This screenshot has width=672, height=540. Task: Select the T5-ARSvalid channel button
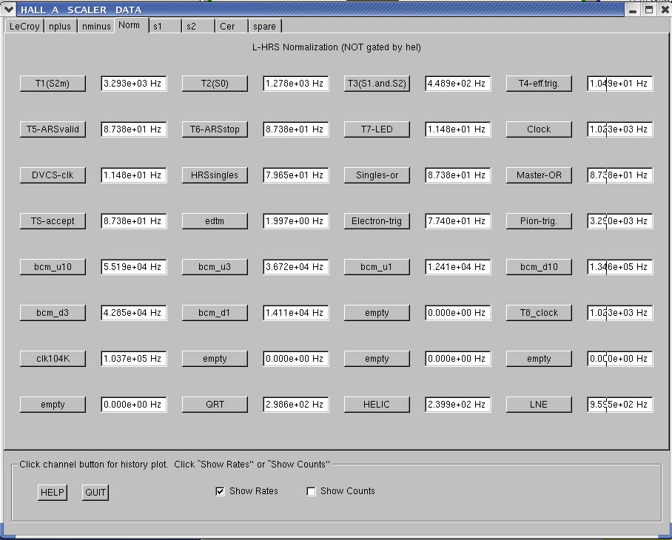53,129
